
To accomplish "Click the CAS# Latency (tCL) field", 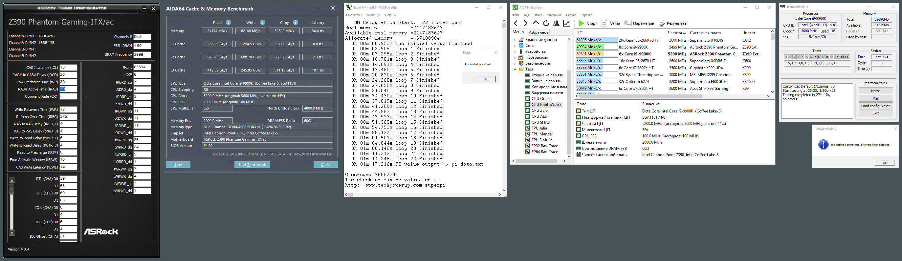I will pos(68,68).
